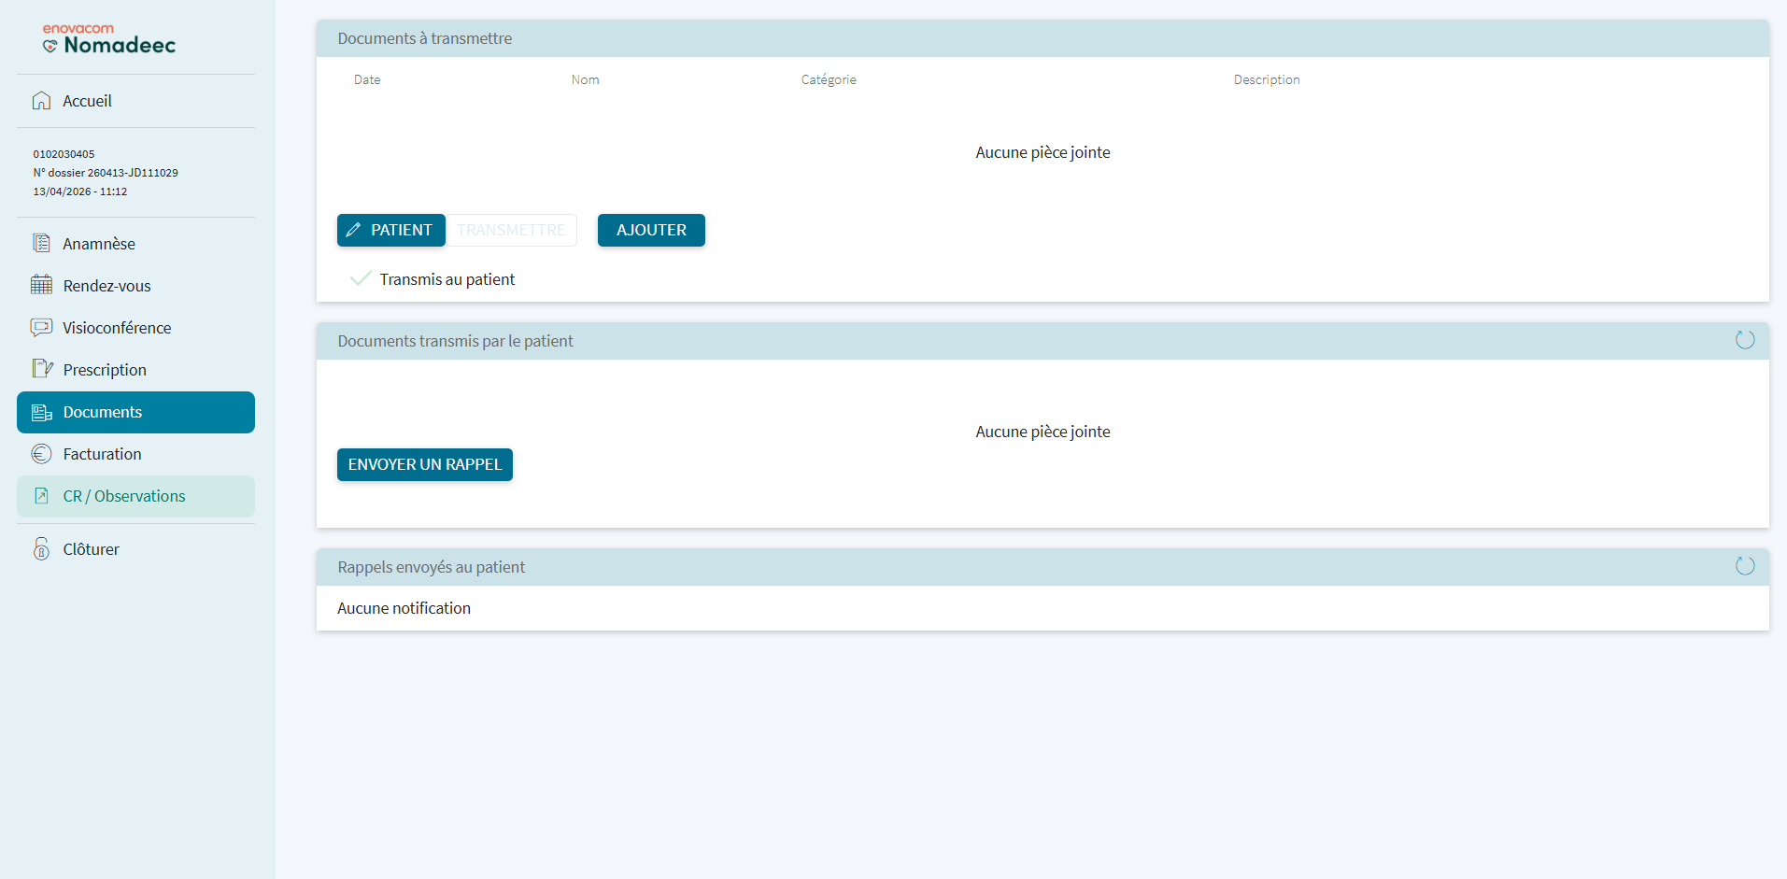Click the pencil icon on PATIENT button
This screenshot has width=1787, height=879.
(x=353, y=230)
